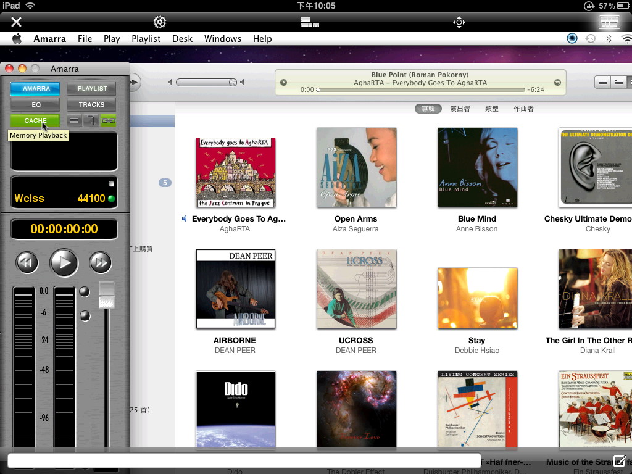Click the lower round button beside meters
The height and width of the screenshot is (474, 632).
coord(85,315)
